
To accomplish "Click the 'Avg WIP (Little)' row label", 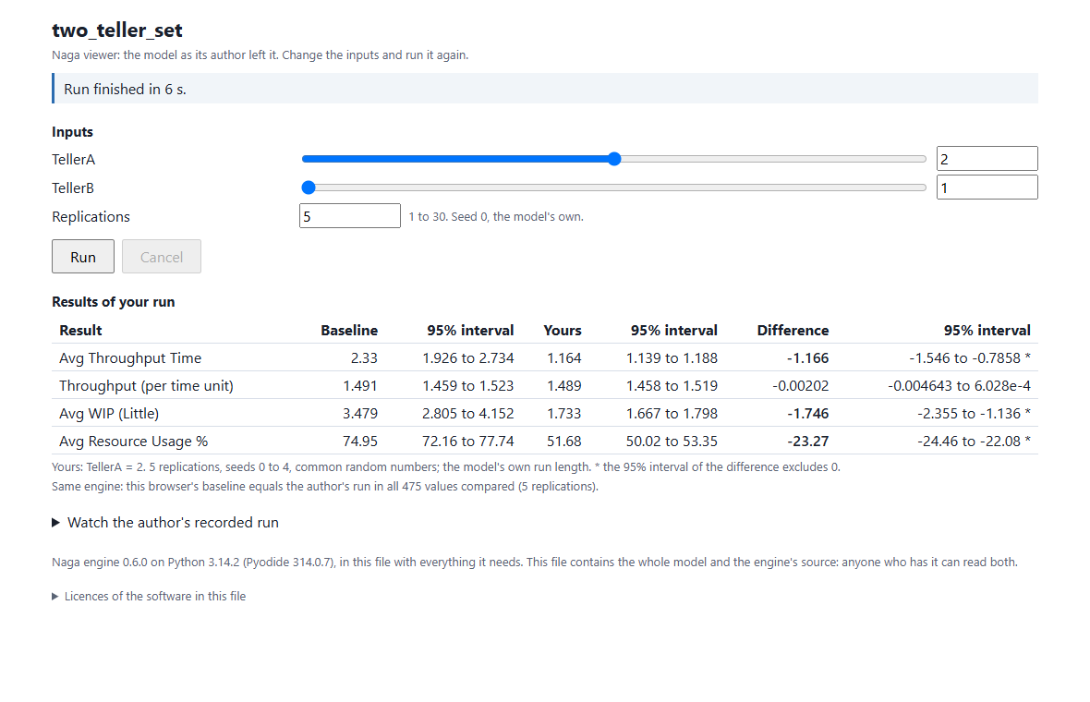I will pos(109,414).
